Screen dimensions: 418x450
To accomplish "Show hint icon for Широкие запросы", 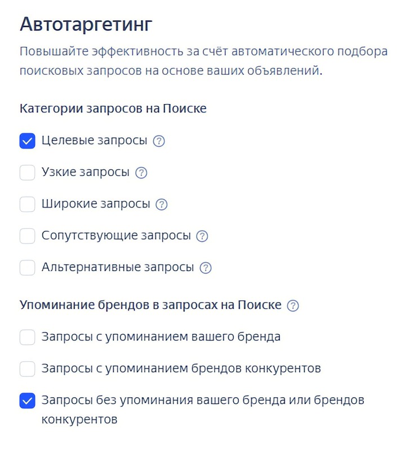I will pos(162,204).
